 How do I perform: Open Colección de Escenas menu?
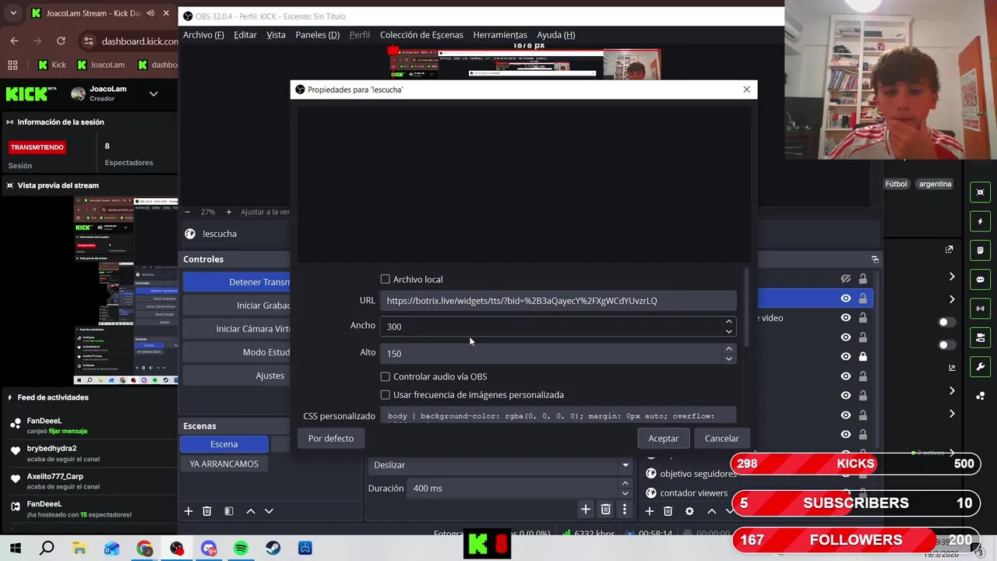[421, 35]
